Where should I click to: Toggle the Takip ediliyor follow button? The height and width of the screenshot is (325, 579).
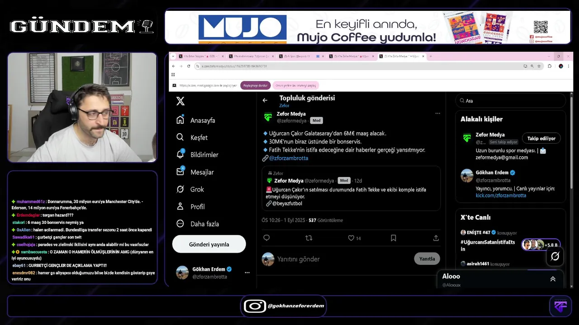pos(541,138)
